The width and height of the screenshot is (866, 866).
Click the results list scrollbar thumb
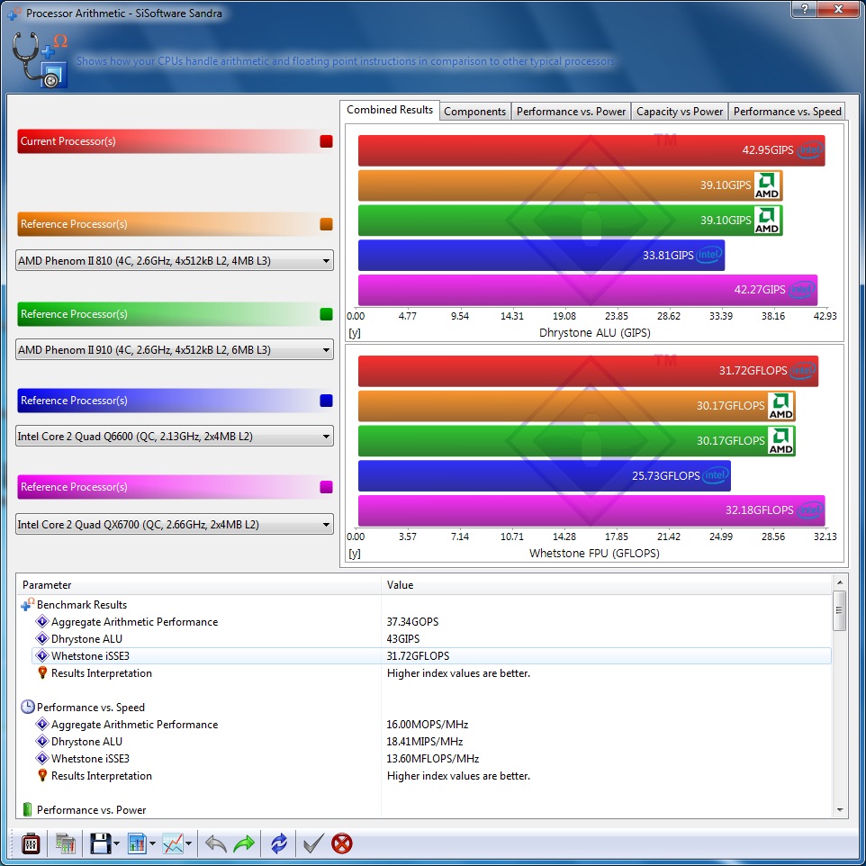coord(840,610)
